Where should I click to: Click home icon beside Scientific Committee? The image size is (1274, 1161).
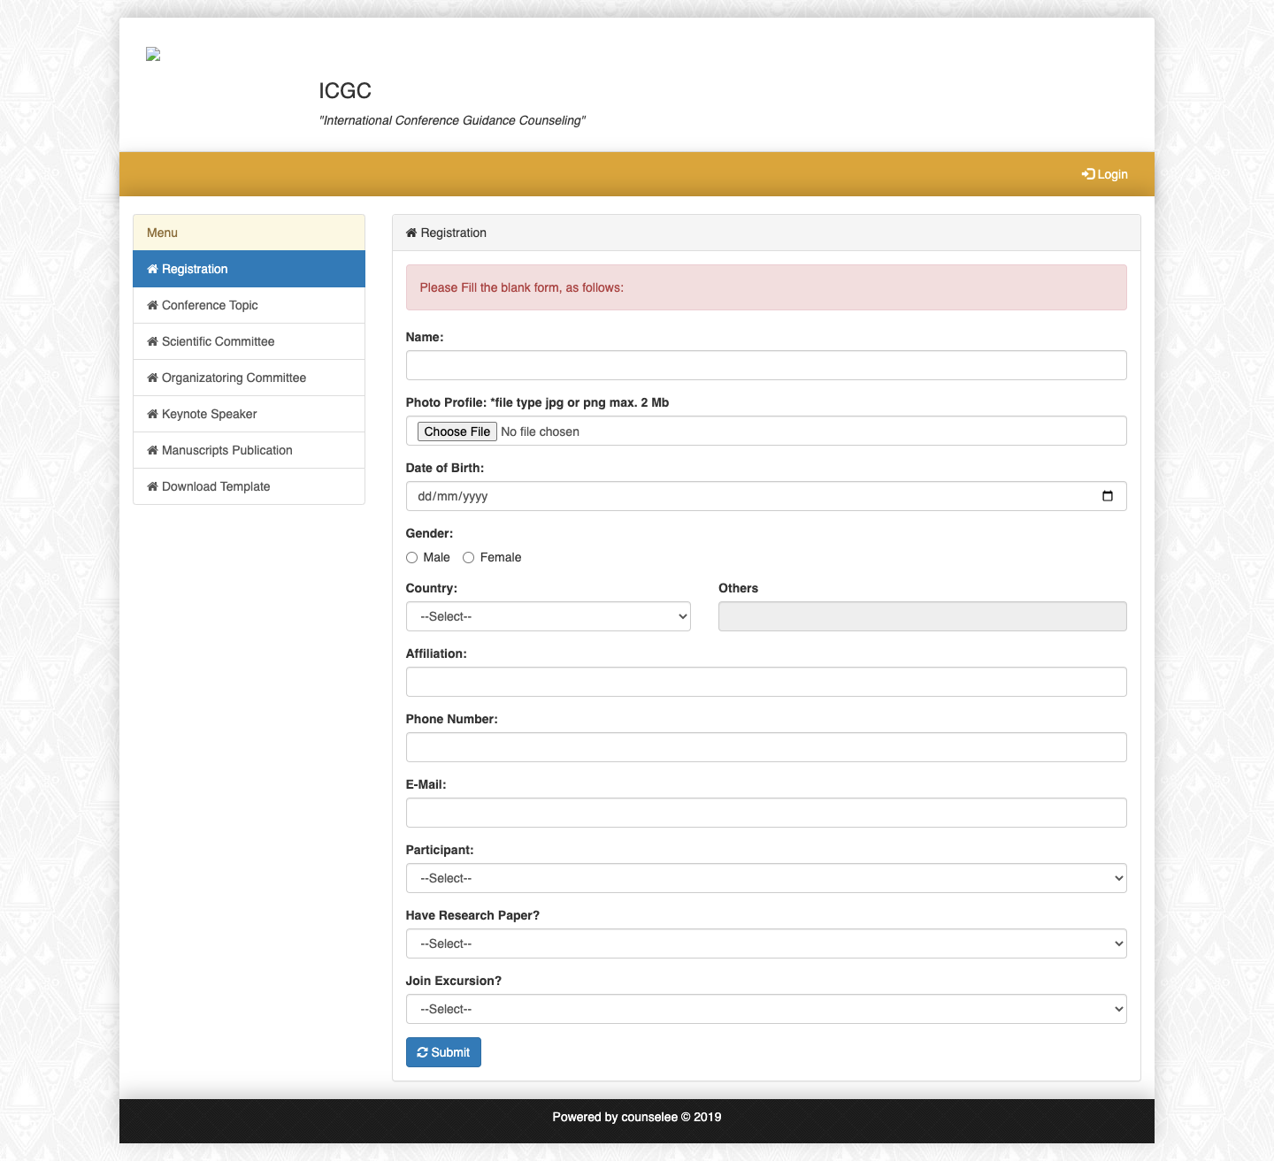pos(152,341)
